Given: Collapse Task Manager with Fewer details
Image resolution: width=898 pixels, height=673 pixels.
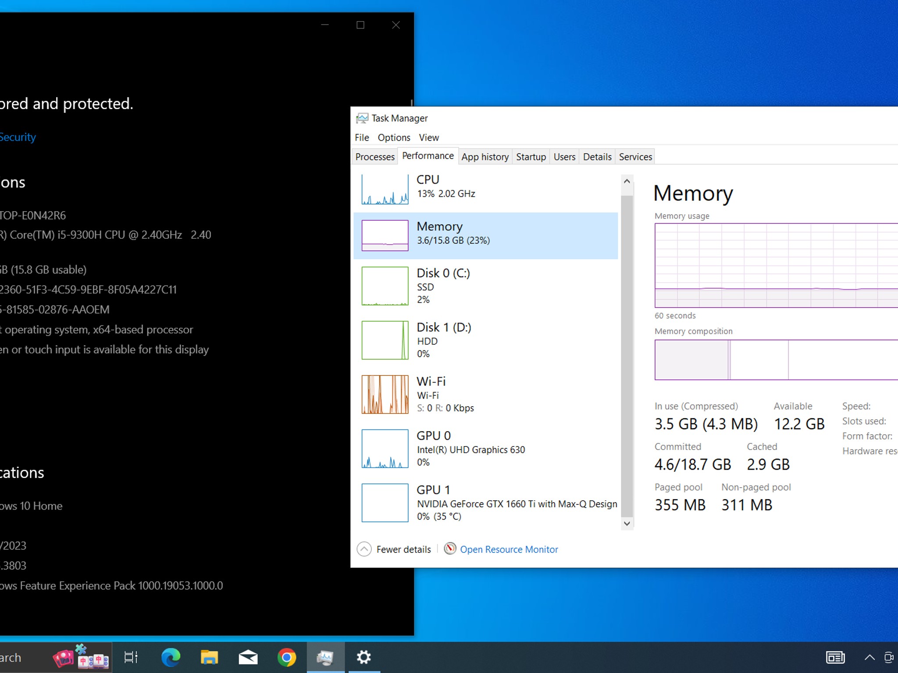Looking at the screenshot, I should [394, 549].
